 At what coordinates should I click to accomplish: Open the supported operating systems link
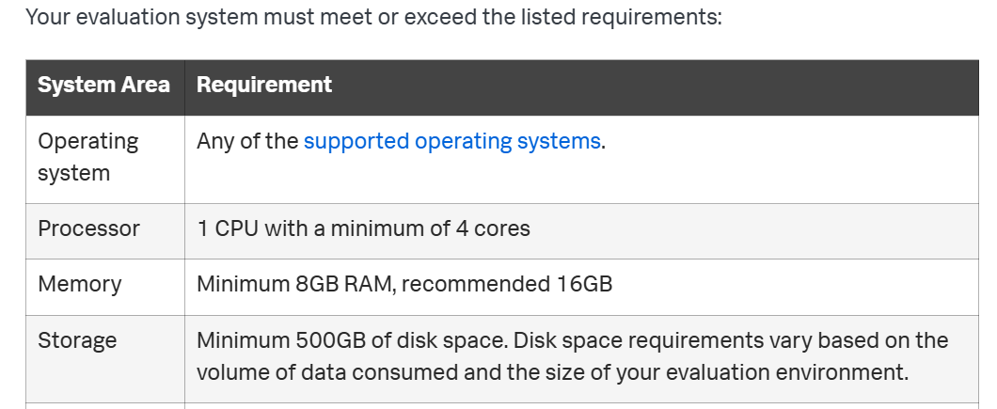click(451, 141)
